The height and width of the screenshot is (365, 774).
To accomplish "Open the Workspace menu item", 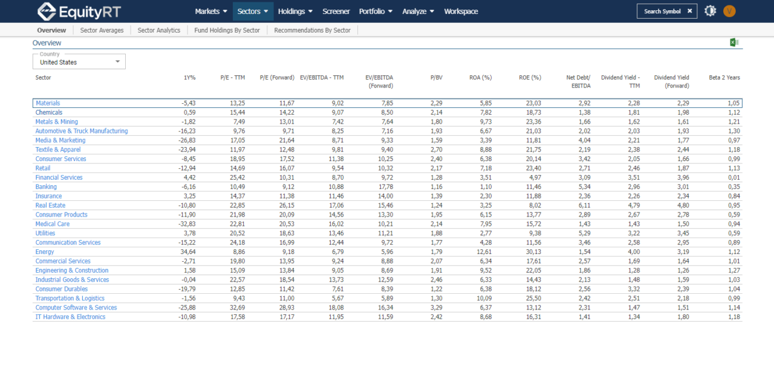I will (461, 11).
